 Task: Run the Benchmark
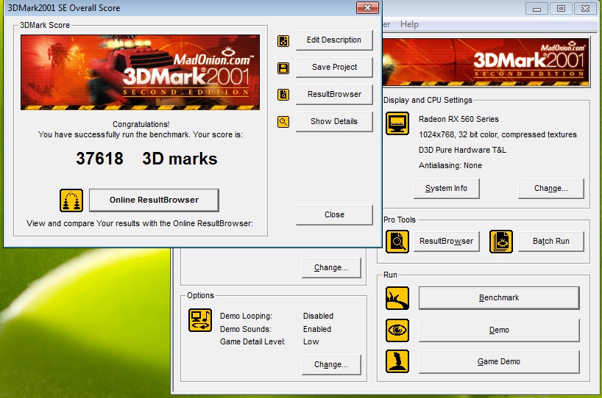[x=499, y=298]
